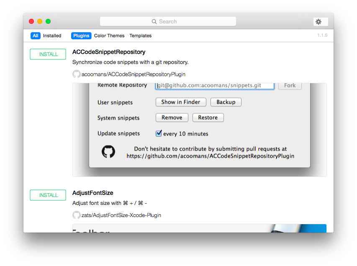The height and width of the screenshot is (266, 357).
Task: Click the 'Synchronize code snippets with a git repository' description
Action: pos(131,62)
